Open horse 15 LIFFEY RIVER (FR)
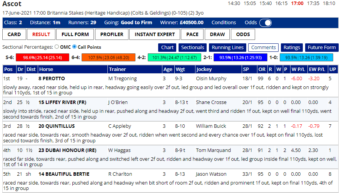 click(x=62, y=102)
